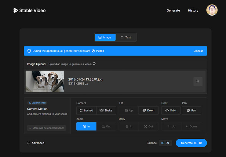Click the globe Public icon
The image size is (226, 157).
[93, 51]
